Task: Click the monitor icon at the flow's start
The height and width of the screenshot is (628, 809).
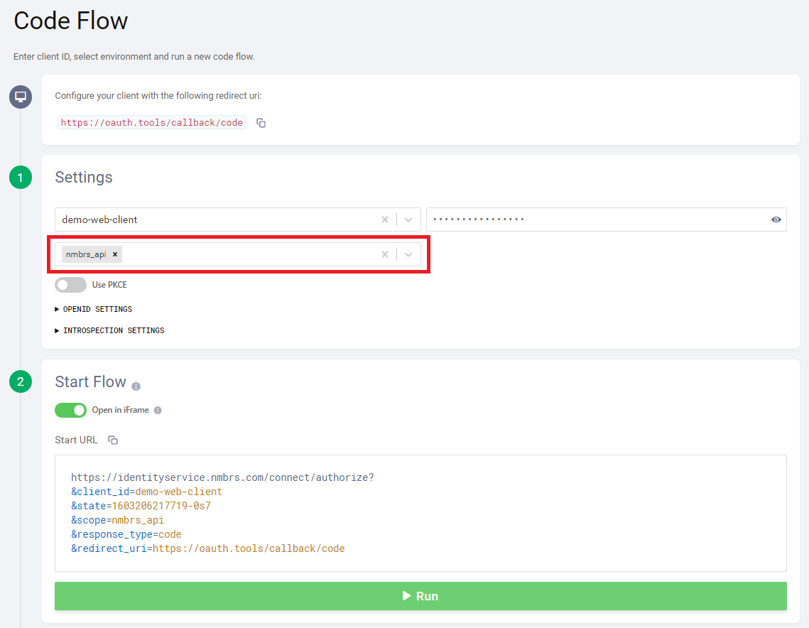Action: point(20,97)
